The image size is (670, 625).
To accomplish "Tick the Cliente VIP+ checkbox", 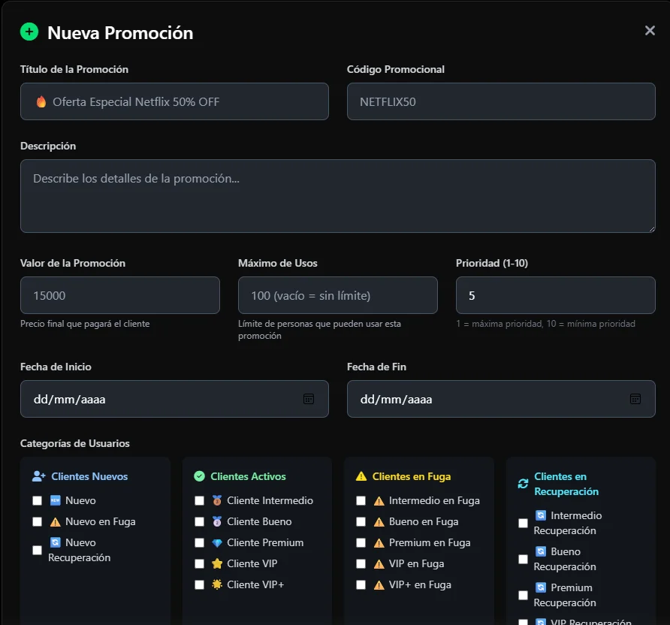I will point(199,585).
